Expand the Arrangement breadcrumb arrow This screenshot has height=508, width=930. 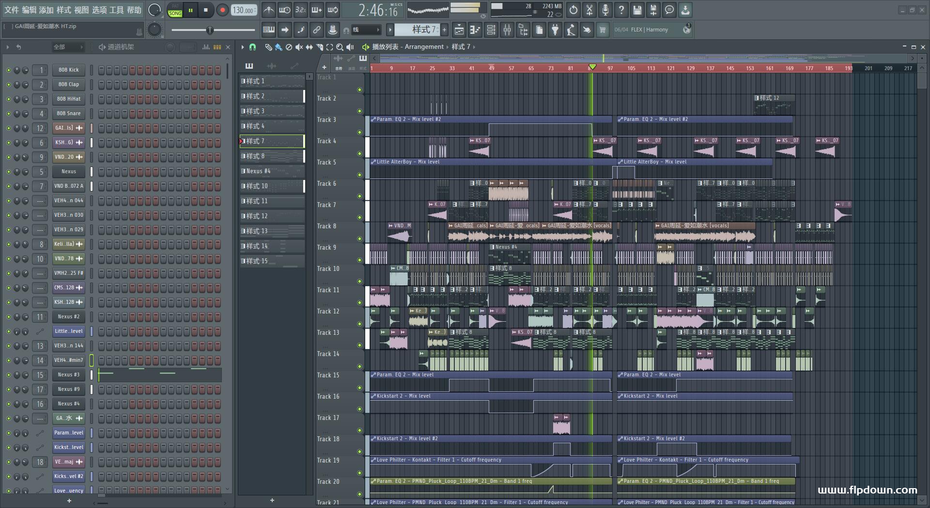click(x=447, y=47)
